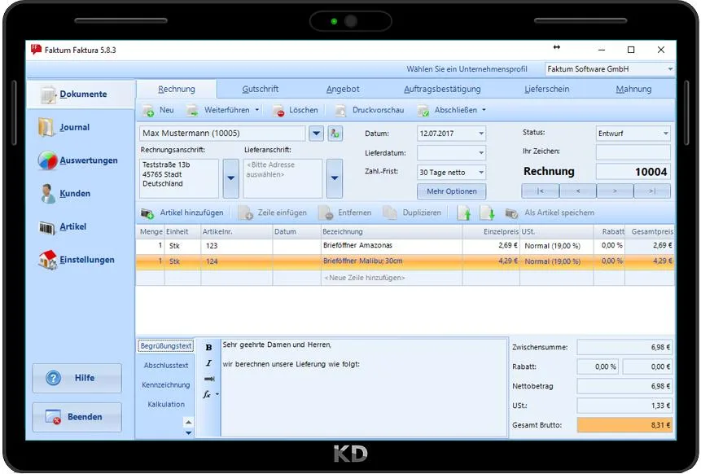Open the Zahl.-Frist 30 Tage netto dropdown

[481, 172]
